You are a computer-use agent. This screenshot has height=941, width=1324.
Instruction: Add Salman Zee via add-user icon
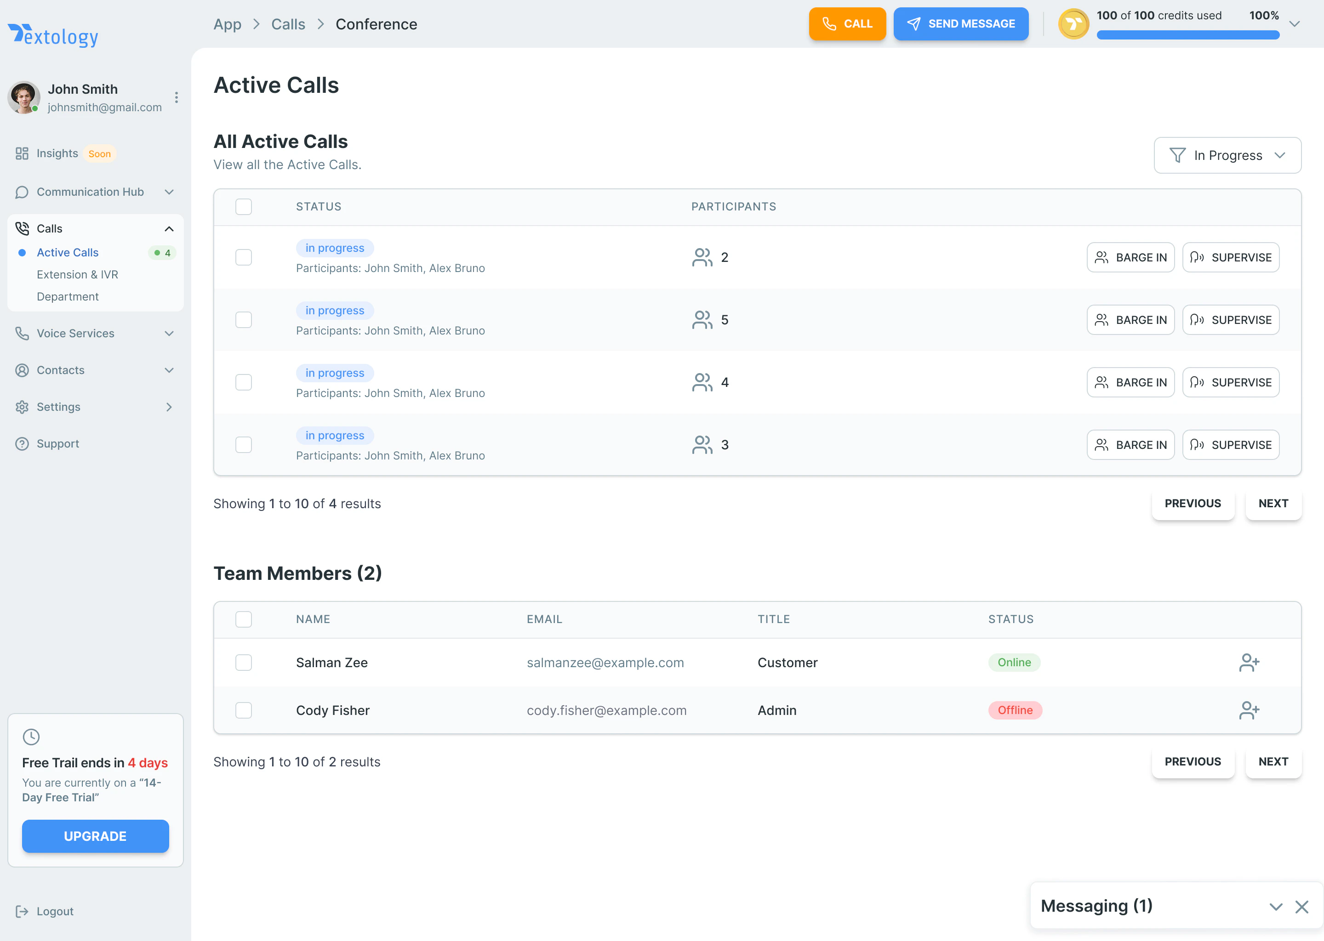pos(1249,663)
